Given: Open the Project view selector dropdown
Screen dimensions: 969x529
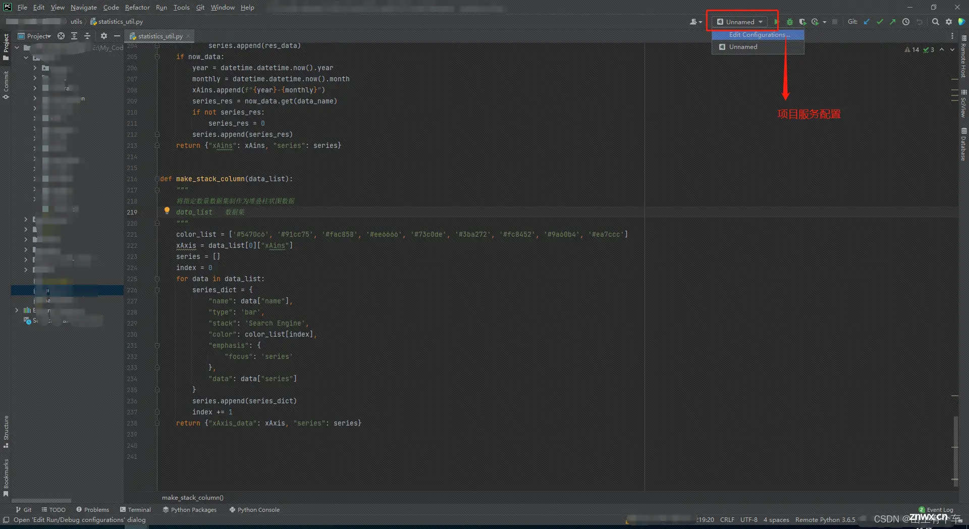Looking at the screenshot, I should tap(34, 36).
